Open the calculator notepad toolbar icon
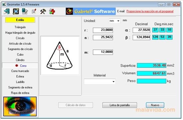The width and height of the screenshot is (183, 120). (25, 11)
